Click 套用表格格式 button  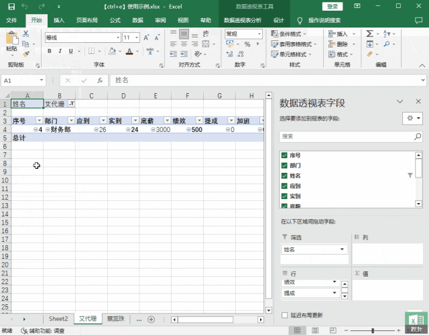pyautogui.click(x=294, y=44)
